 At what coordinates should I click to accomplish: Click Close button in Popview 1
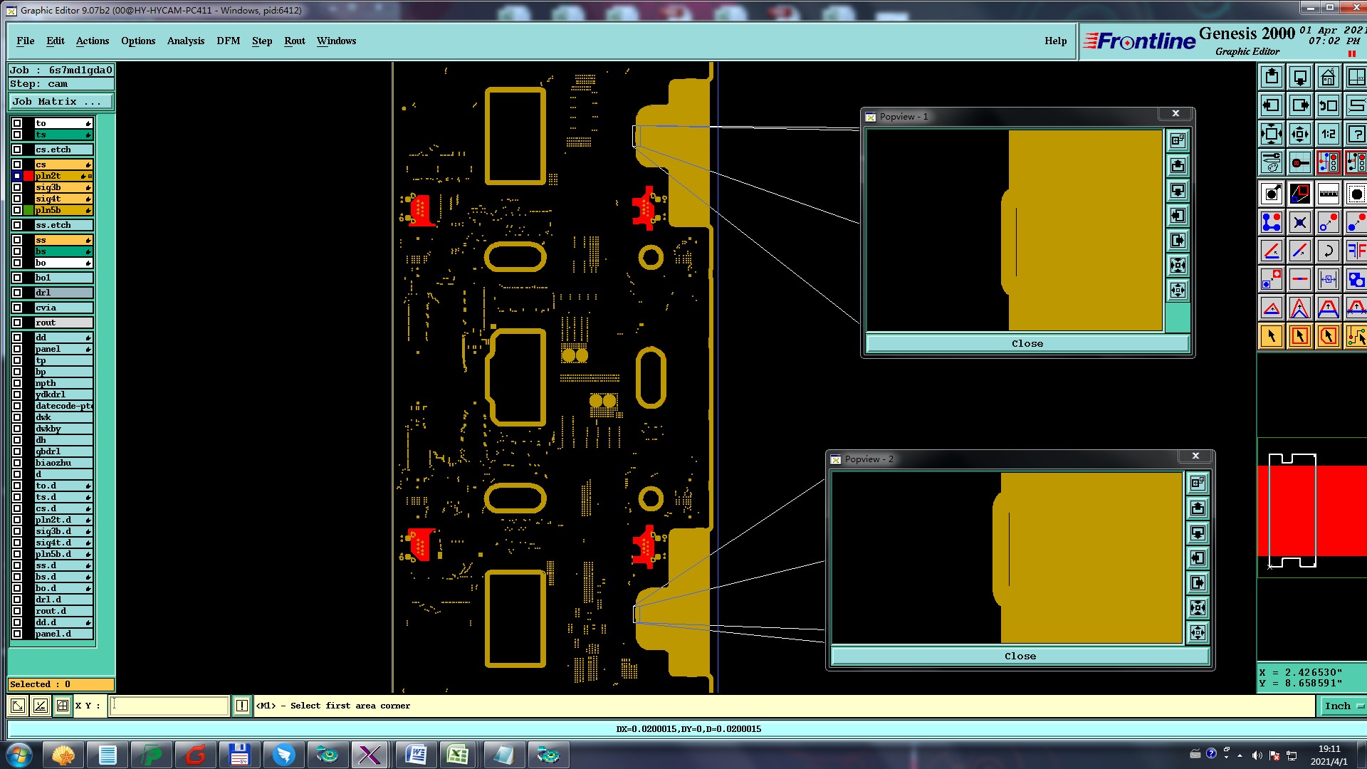tap(1027, 343)
